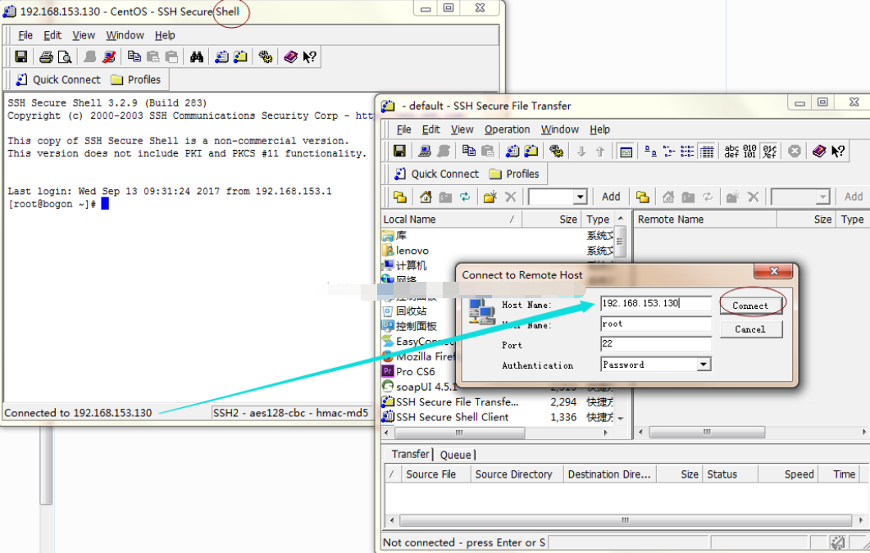Click Print Preview icon in Shell toolbar
Image resolution: width=870 pixels, height=553 pixels.
[x=64, y=57]
